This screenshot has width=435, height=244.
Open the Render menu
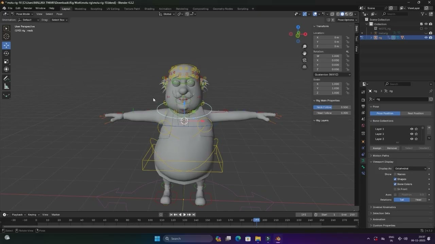[28, 8]
